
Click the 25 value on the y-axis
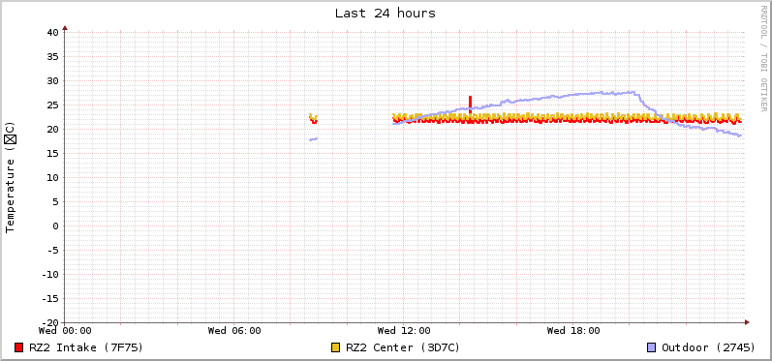point(53,105)
